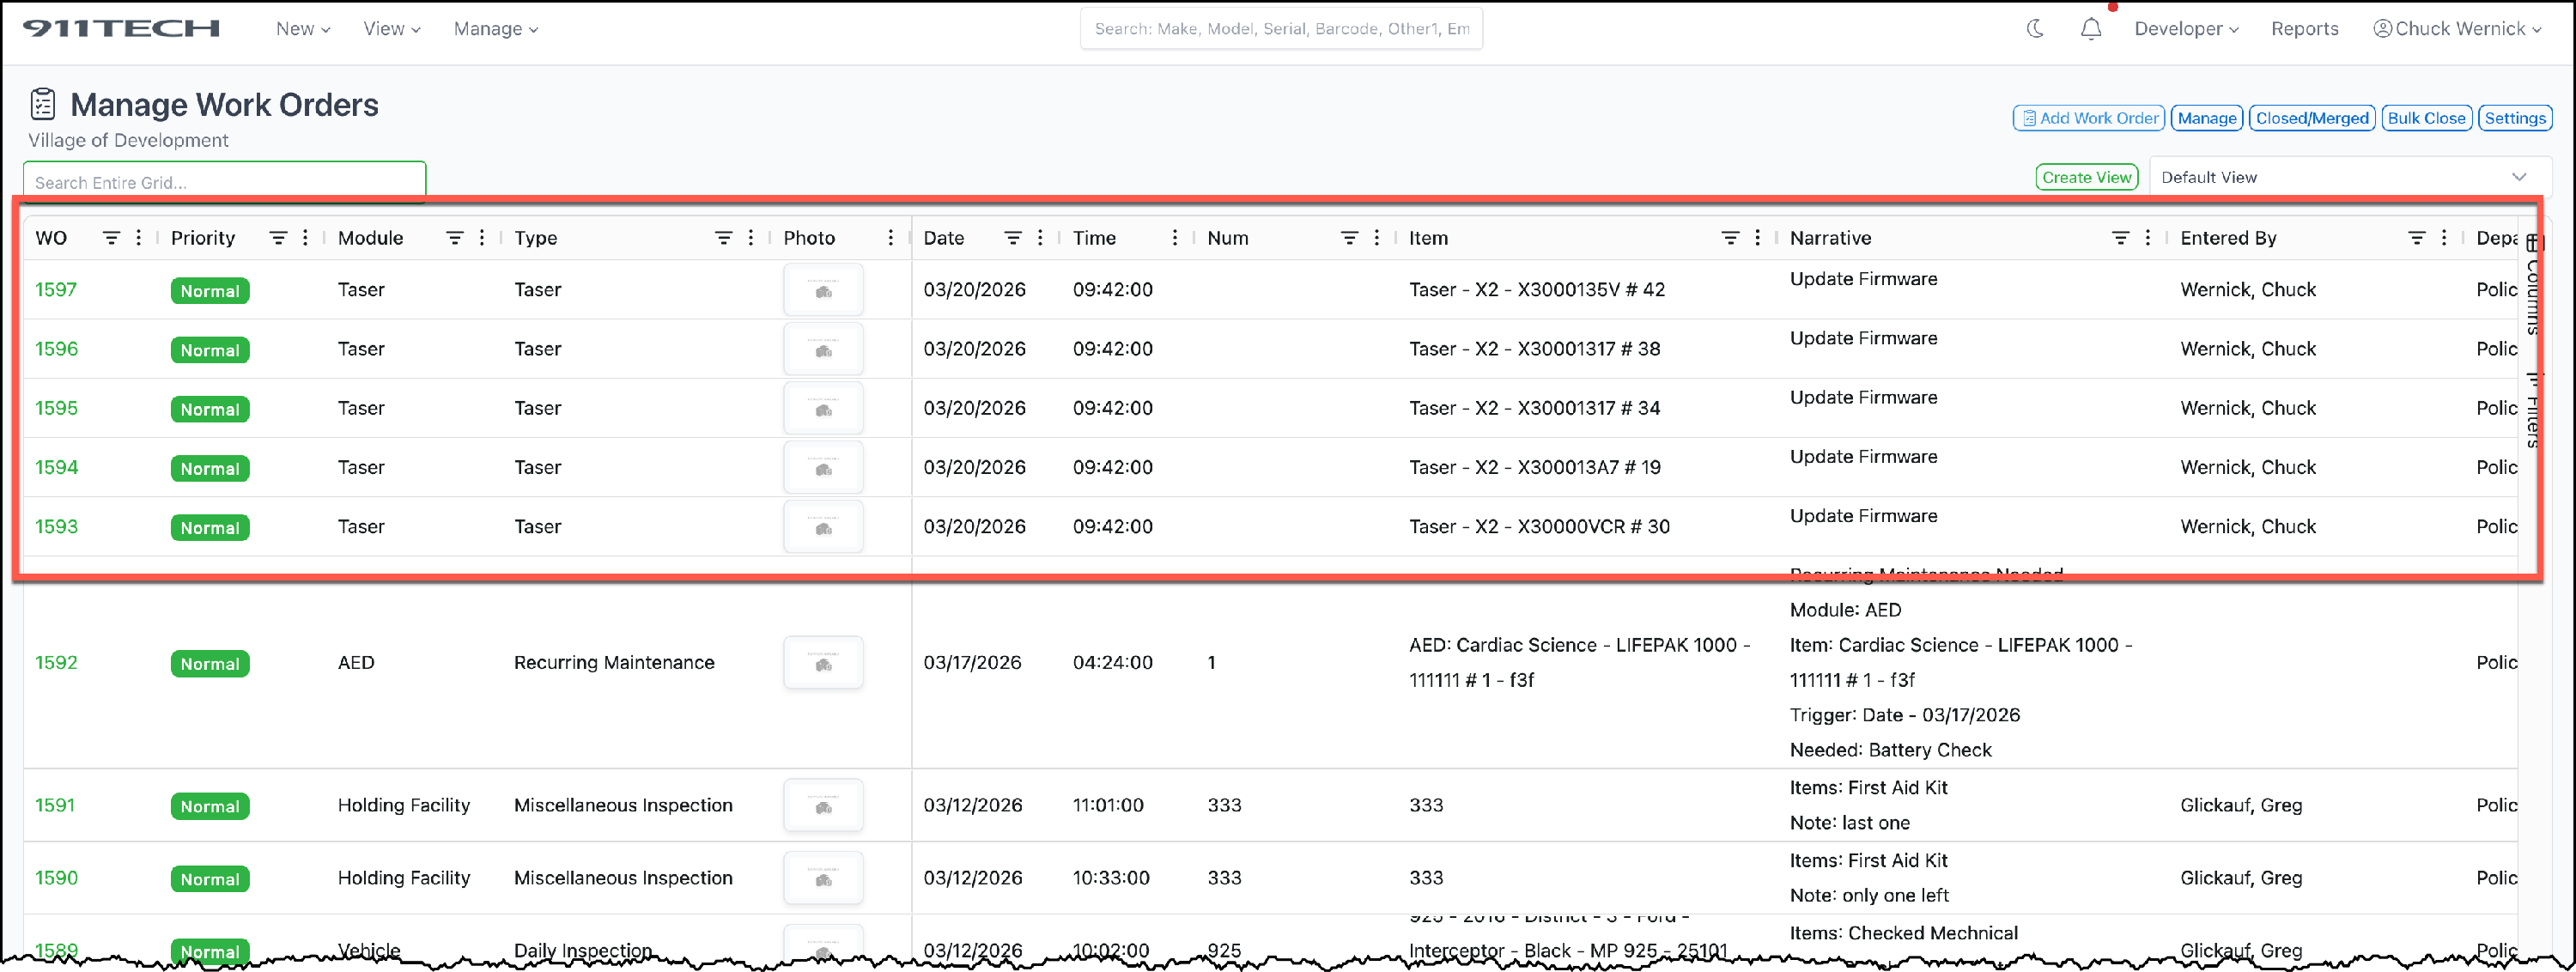Open Photo column three-dot menu
Image resolution: width=2576 pixels, height=972 pixels.
tap(890, 238)
